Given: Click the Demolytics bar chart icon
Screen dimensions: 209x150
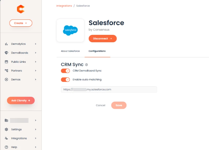Looking at the screenshot, I should point(6,44).
